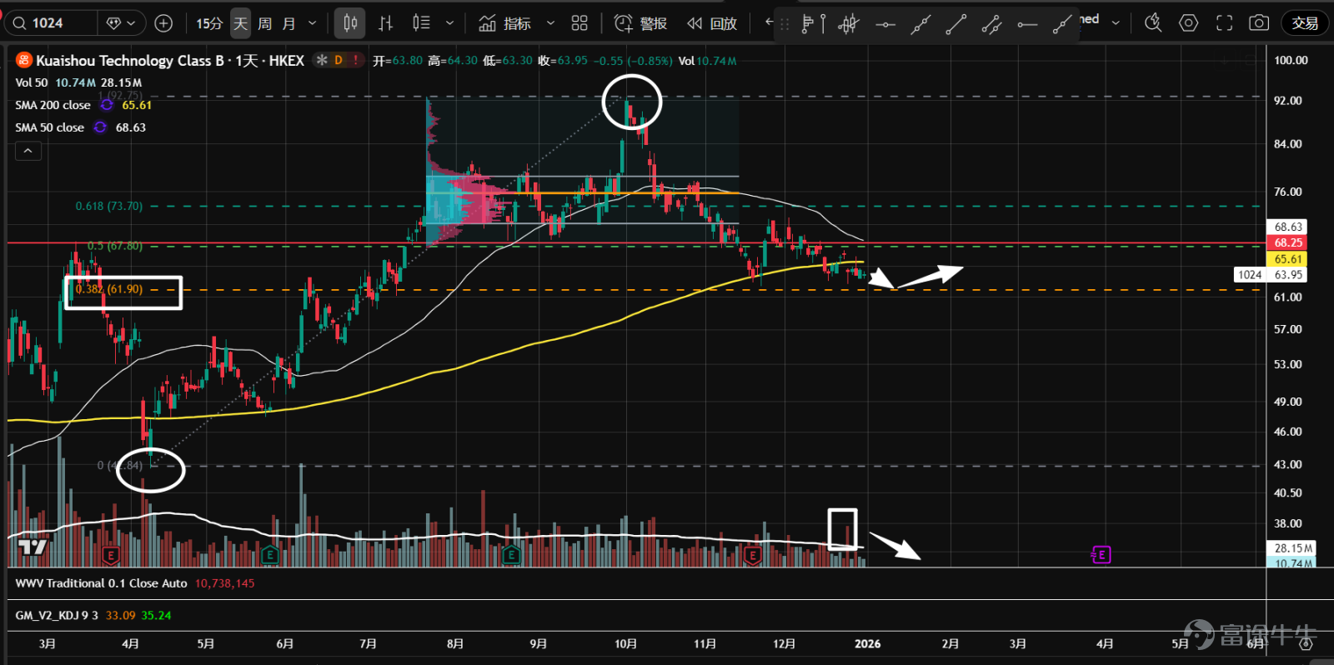Switch to the bar chart type
The image size is (1334, 665).
(385, 23)
